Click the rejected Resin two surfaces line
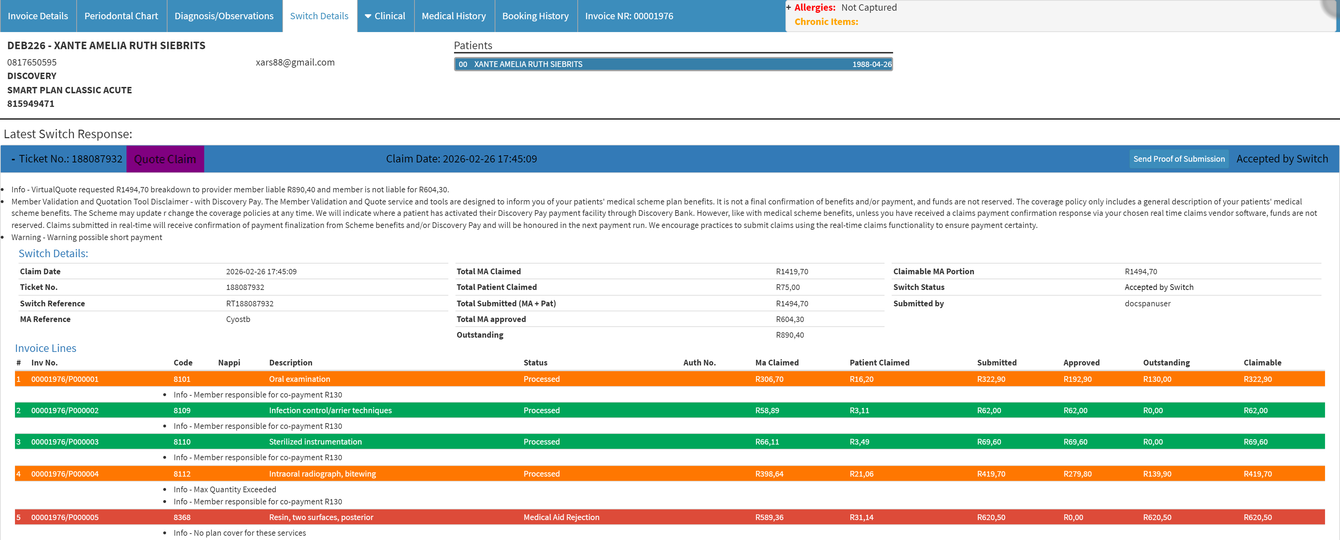1340x540 pixels. [x=670, y=517]
